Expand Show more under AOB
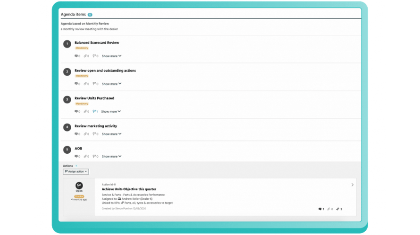420x235 pixels. pos(111,157)
